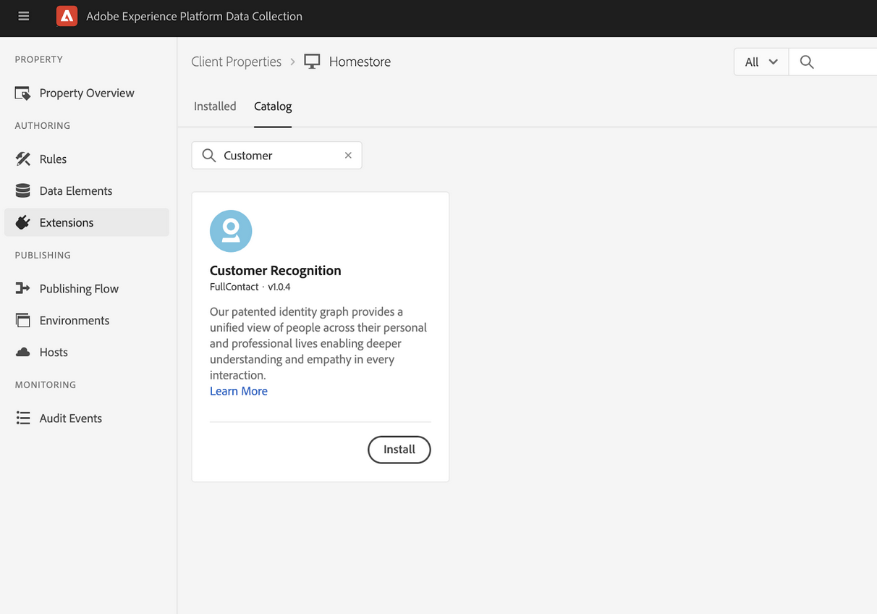The image size is (877, 614).
Task: Click the Extensions plug icon
Action: tap(22, 222)
